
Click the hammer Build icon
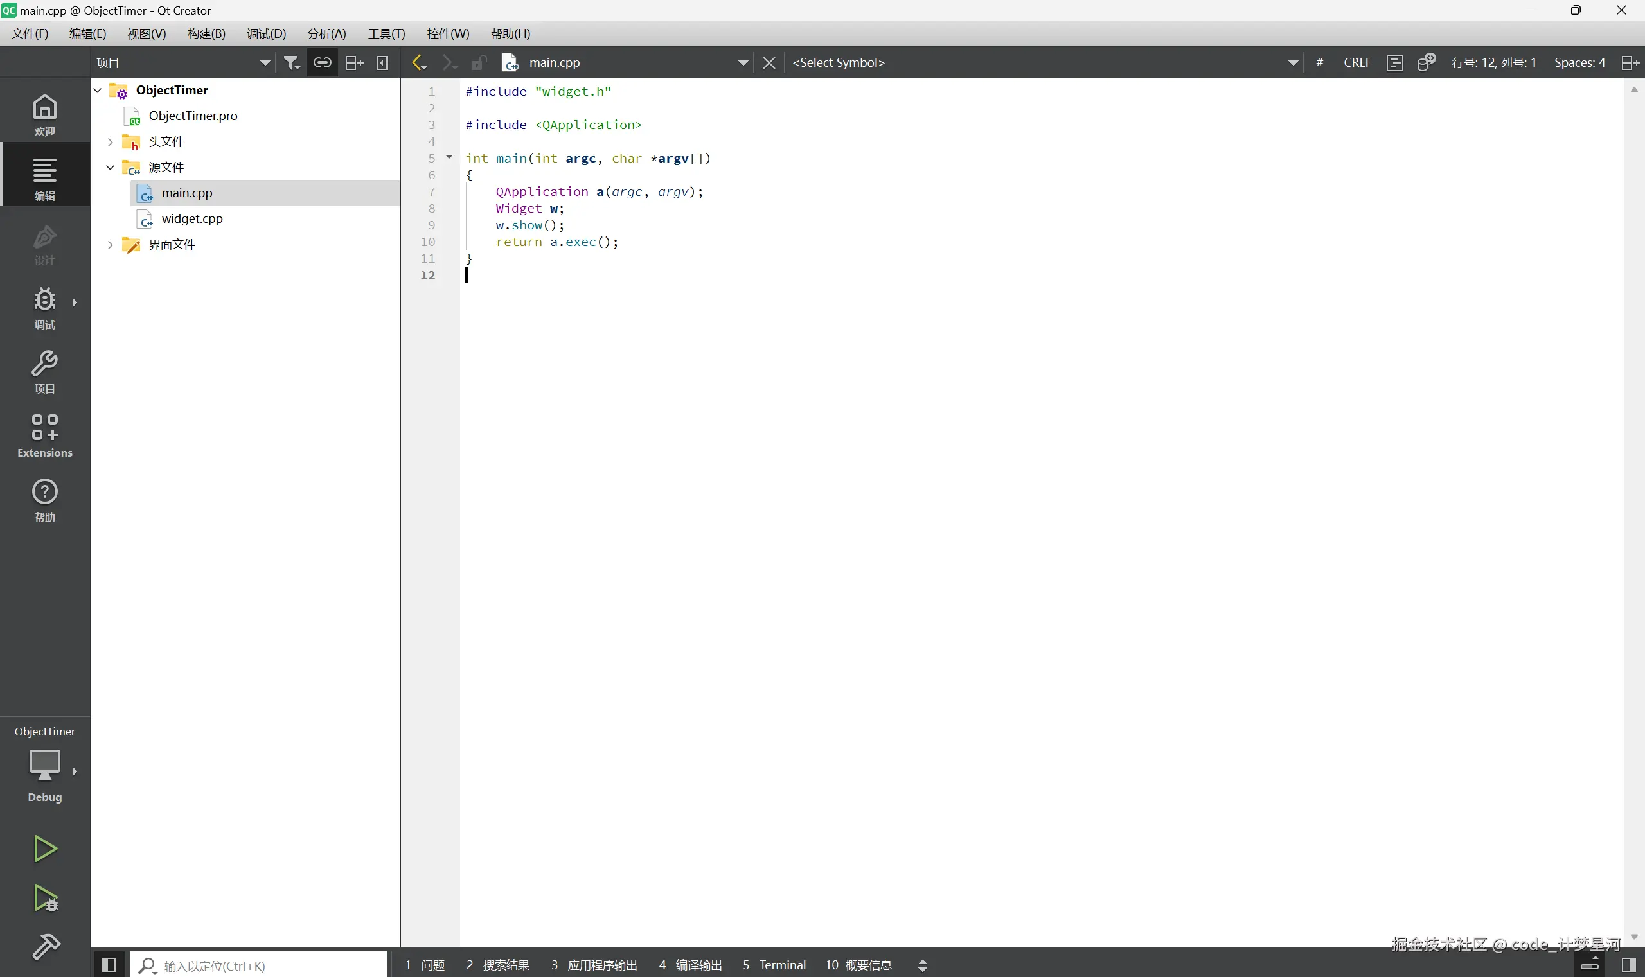click(x=45, y=947)
